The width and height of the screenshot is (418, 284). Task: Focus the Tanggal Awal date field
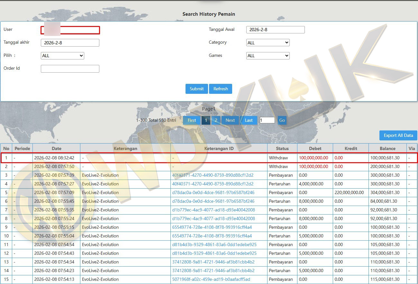pos(275,30)
